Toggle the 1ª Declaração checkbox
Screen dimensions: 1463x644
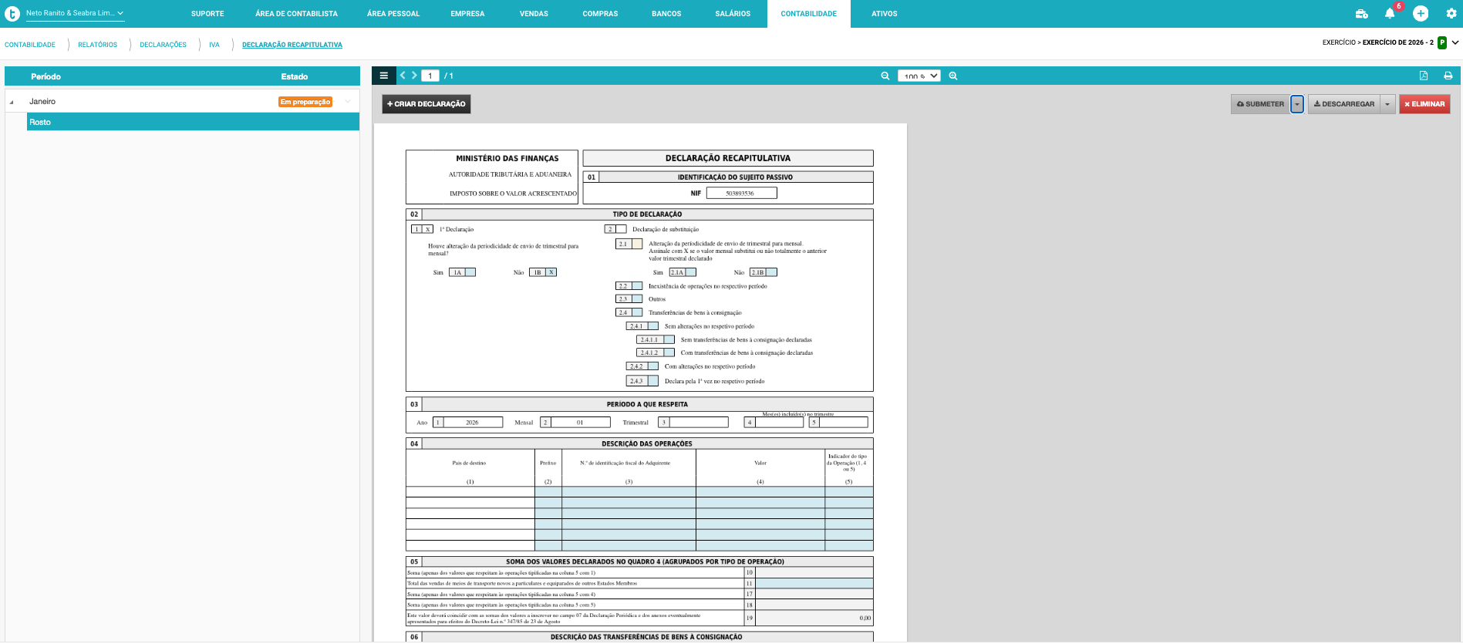pos(428,229)
